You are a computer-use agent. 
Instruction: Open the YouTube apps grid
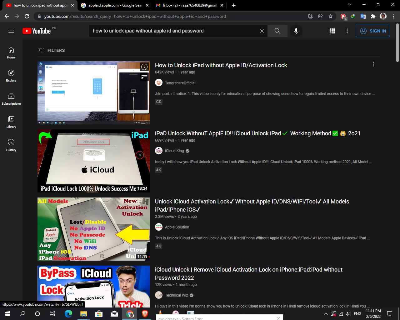tap(332, 31)
